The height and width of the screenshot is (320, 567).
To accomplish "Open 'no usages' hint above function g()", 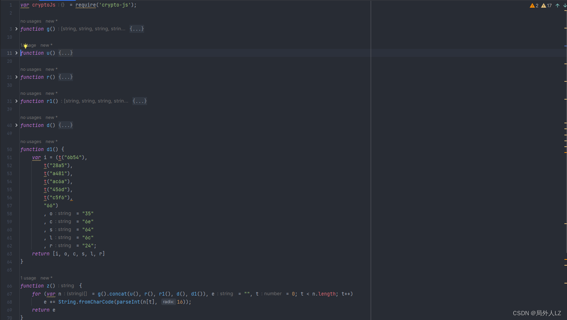I will tap(31, 21).
